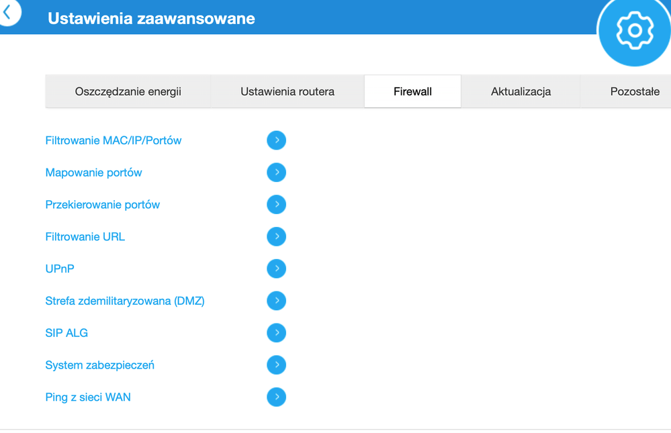Click the arrow next to Filtrowanie MAC/IP/Portów

point(276,140)
